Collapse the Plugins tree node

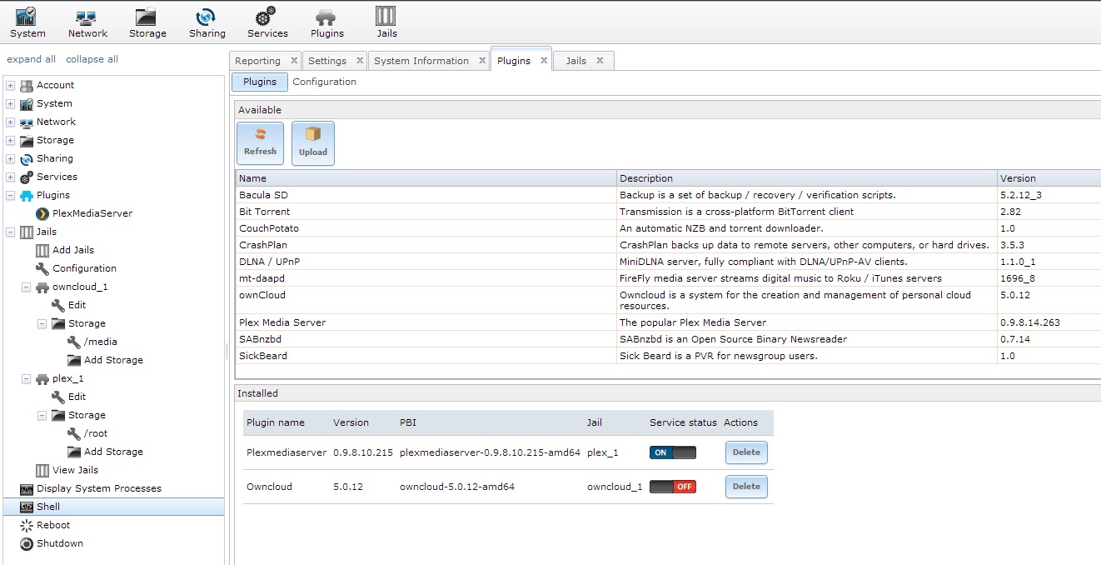click(10, 195)
